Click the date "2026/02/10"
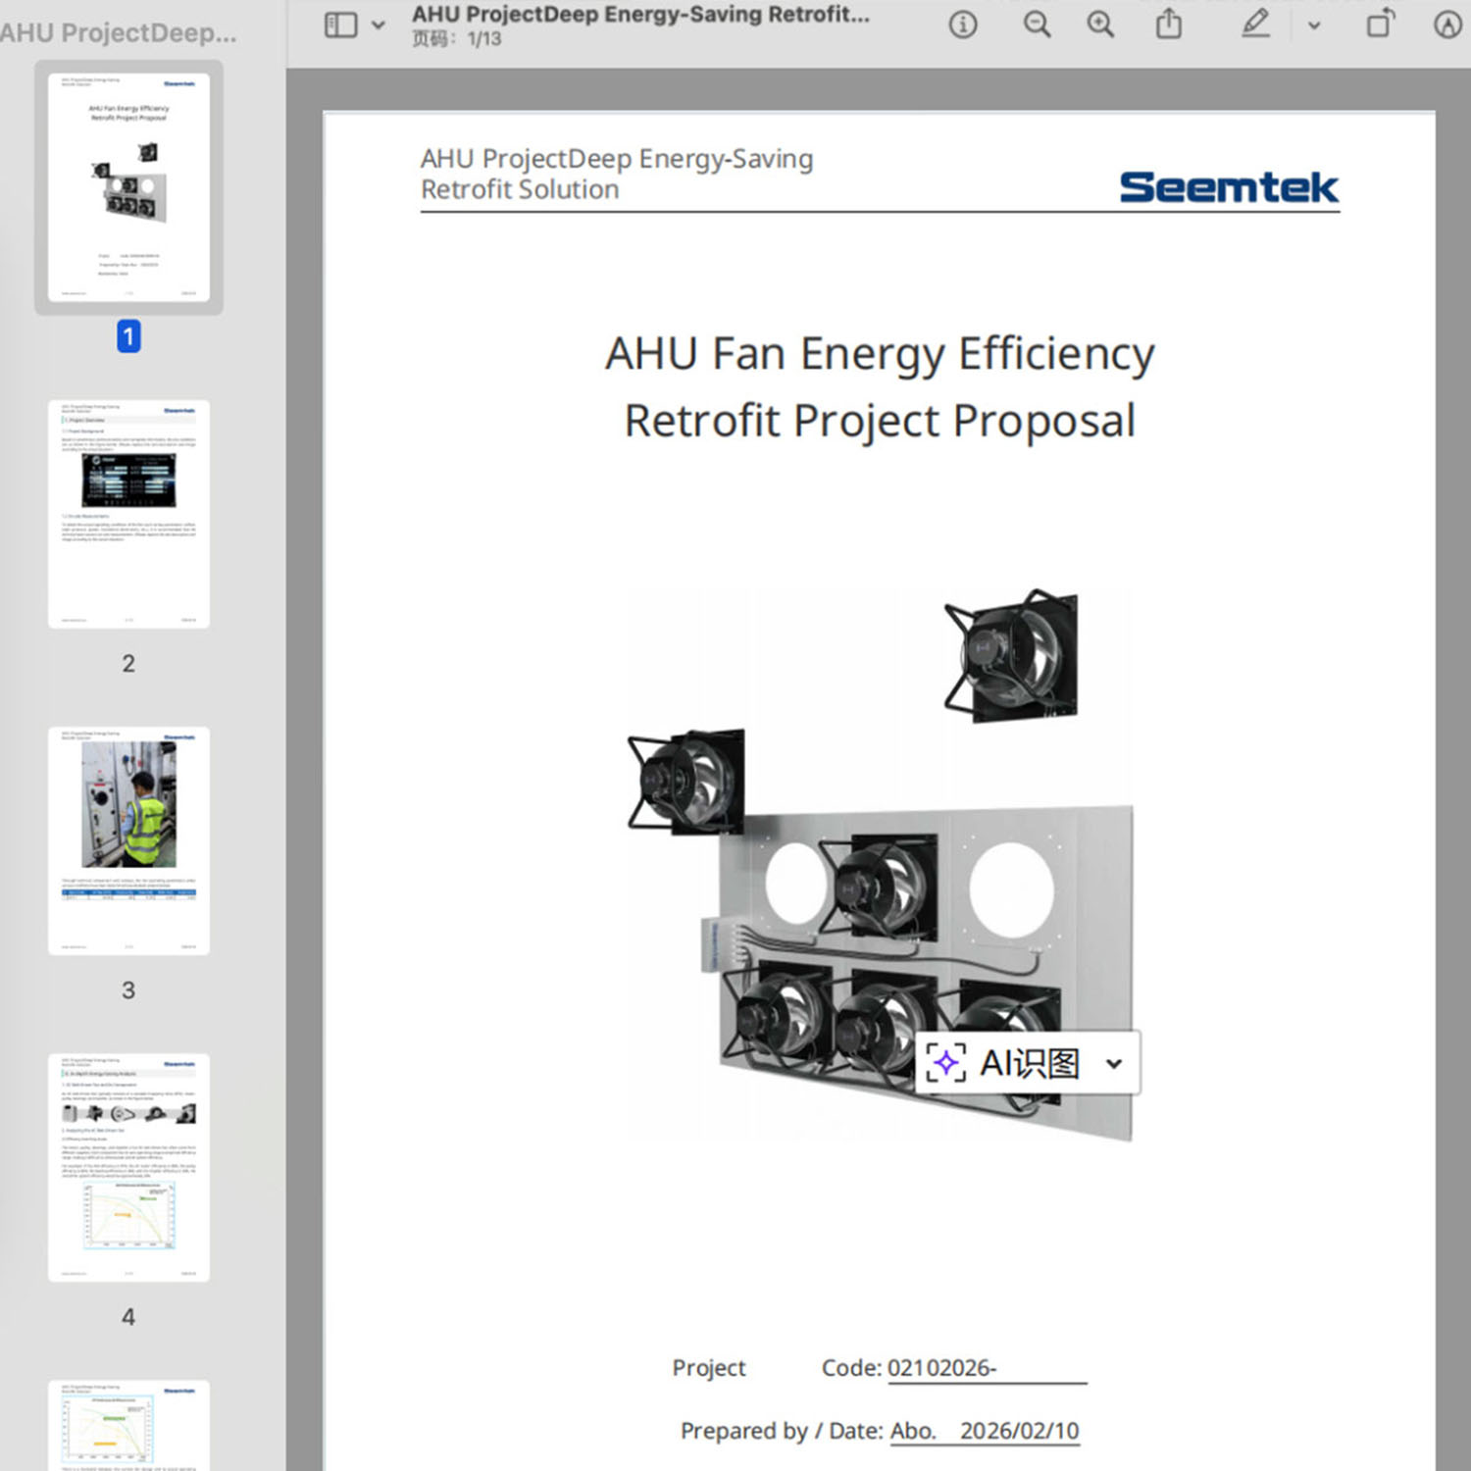This screenshot has height=1471, width=1471. click(1019, 1431)
